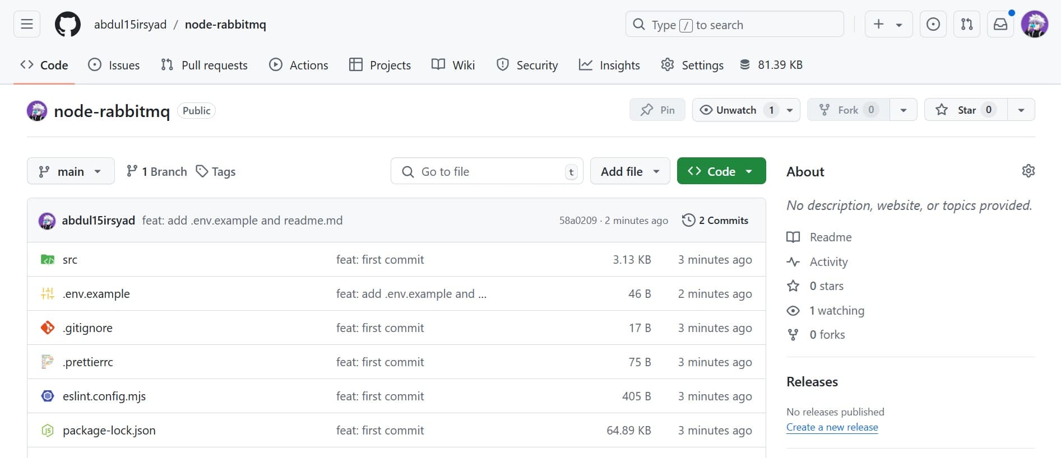Viewport: 1061px width, 458px height.
Task: Open the repository Settings tab
Action: pos(692,65)
